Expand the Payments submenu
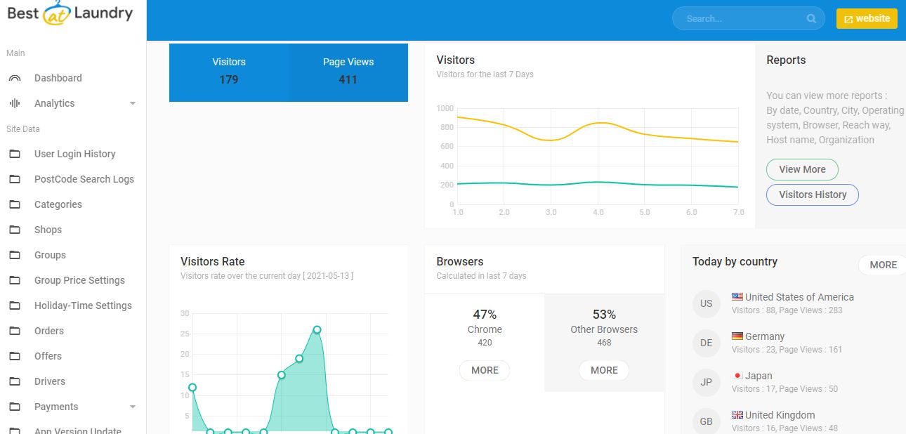Screen dimensions: 906x434 133,407
